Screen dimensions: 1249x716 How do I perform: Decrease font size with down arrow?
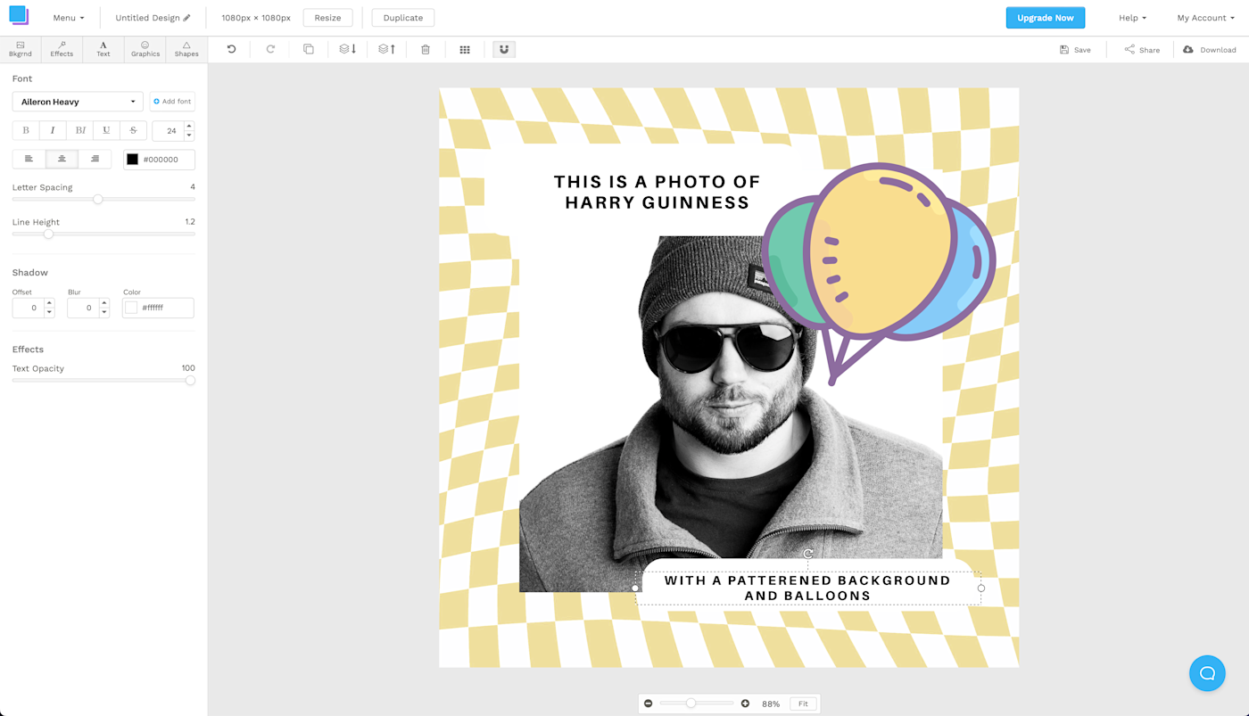point(189,136)
